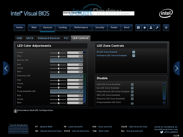Screen dimensions: 183x137
Task: Switch to the Onboard Devices tab
Action: tap(48, 38)
